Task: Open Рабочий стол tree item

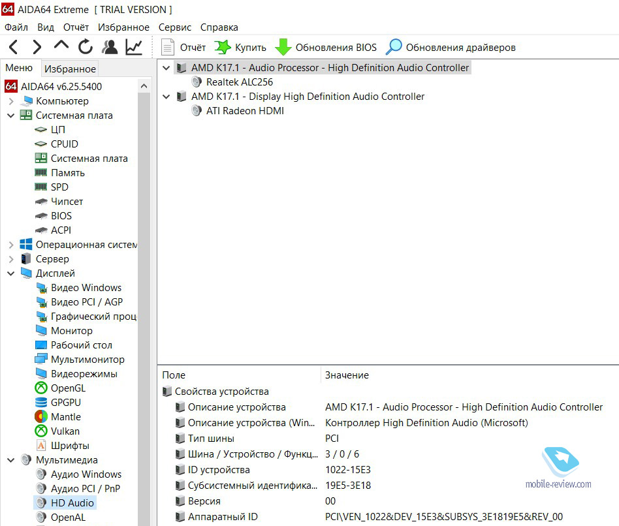Action: click(x=74, y=345)
